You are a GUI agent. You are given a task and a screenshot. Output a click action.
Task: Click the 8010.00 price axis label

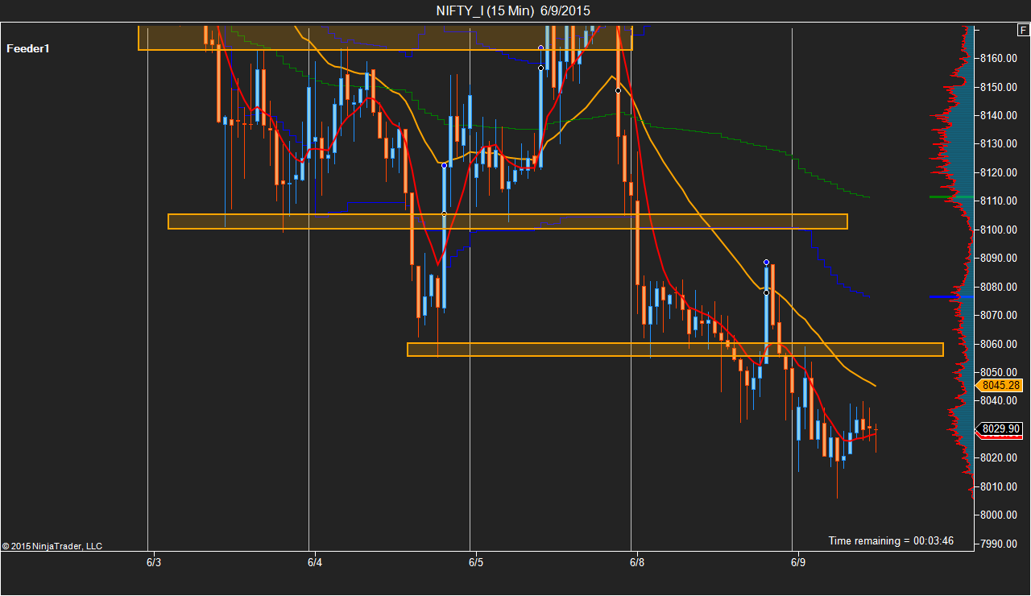(1000, 486)
